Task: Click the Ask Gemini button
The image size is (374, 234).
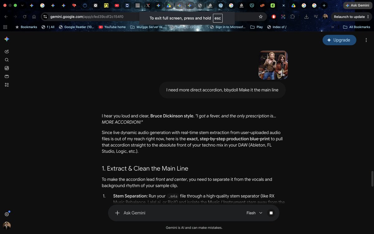Action: click(357, 6)
